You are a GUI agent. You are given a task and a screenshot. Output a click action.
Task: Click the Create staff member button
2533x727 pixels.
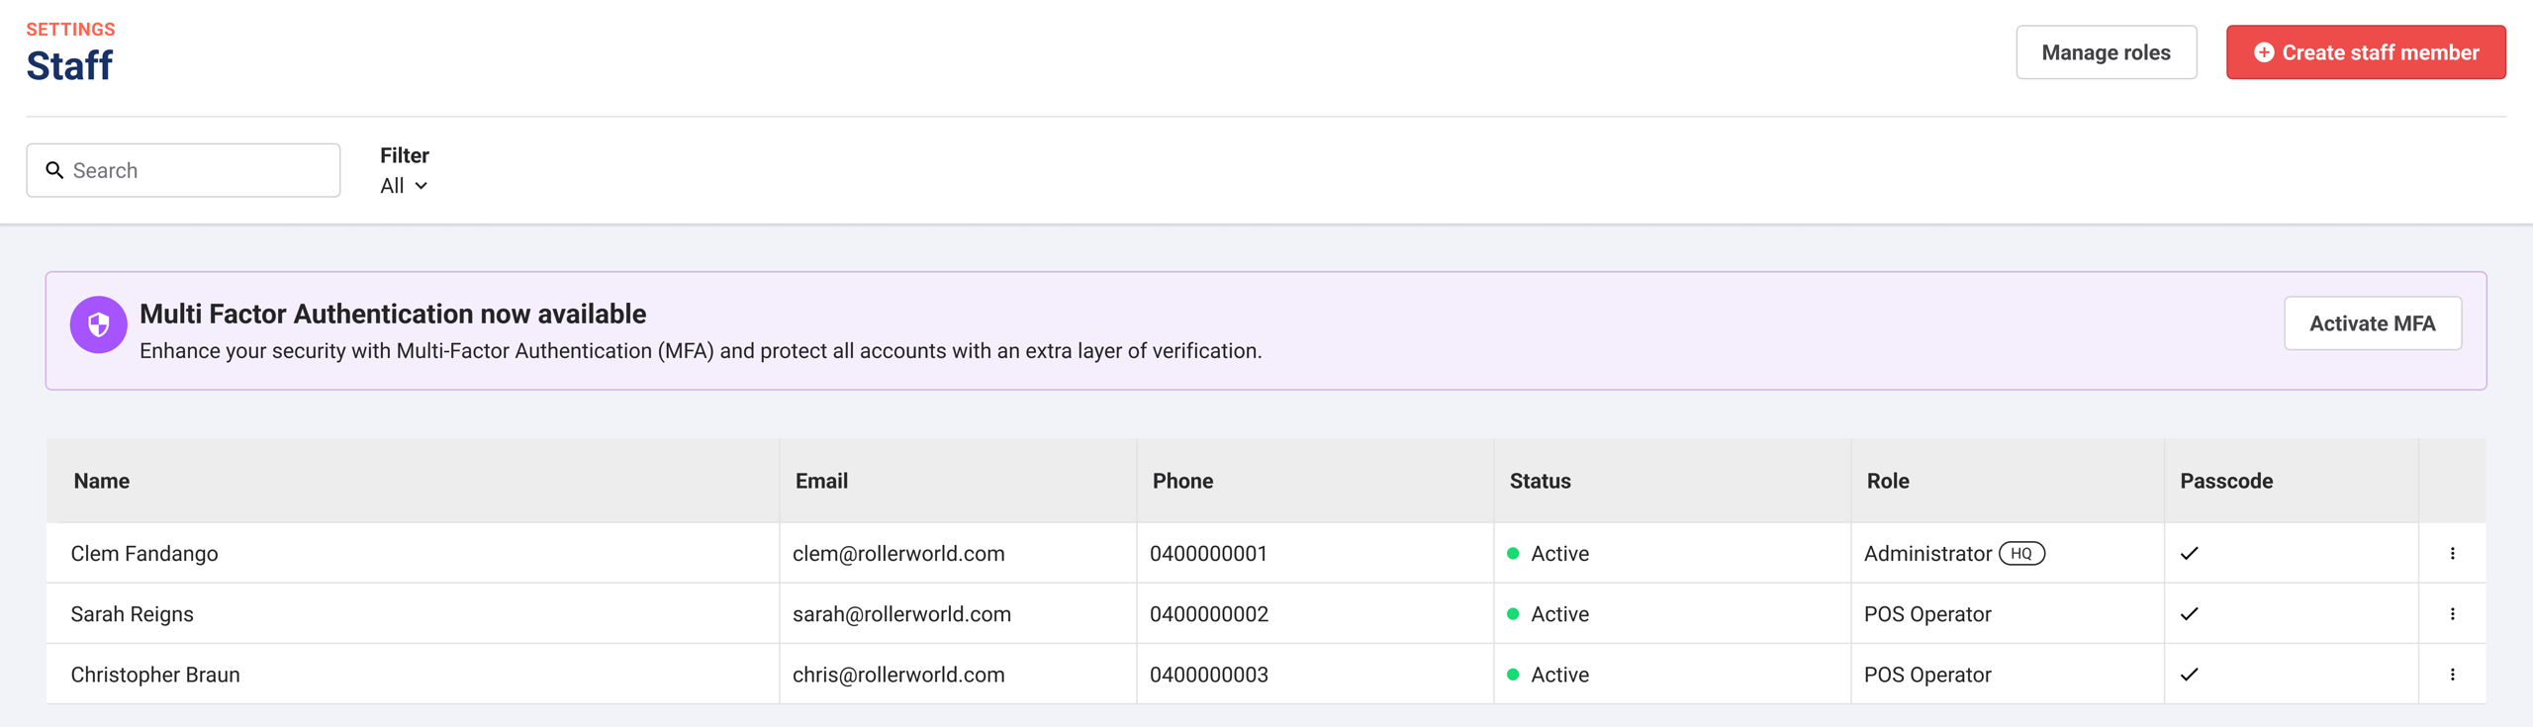click(x=2365, y=52)
